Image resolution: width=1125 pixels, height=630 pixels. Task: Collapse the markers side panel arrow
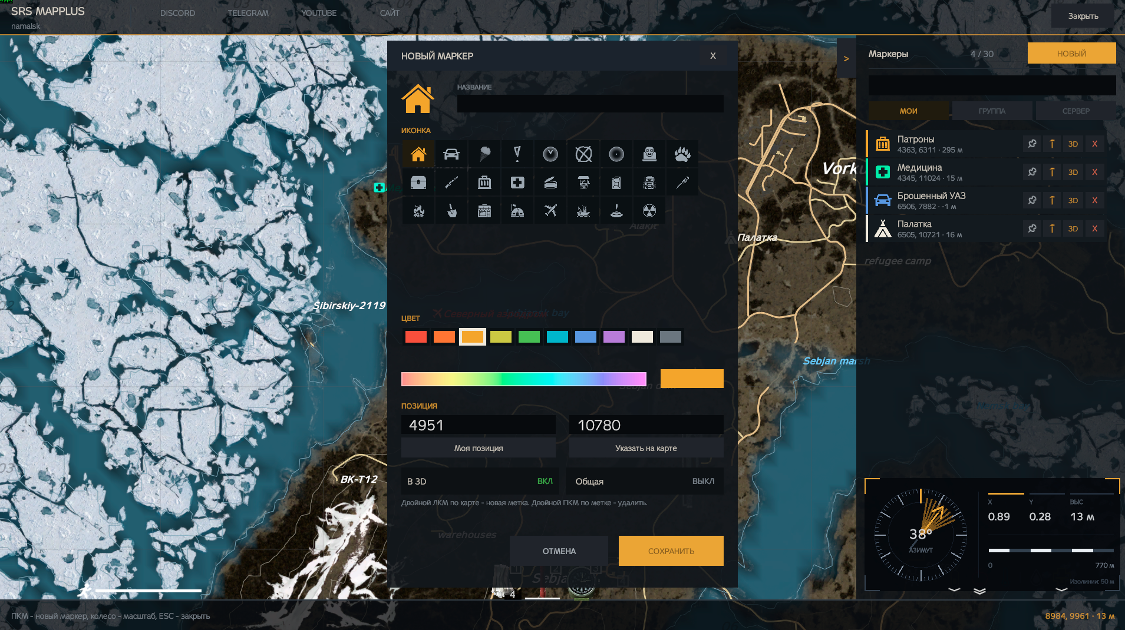click(x=846, y=58)
